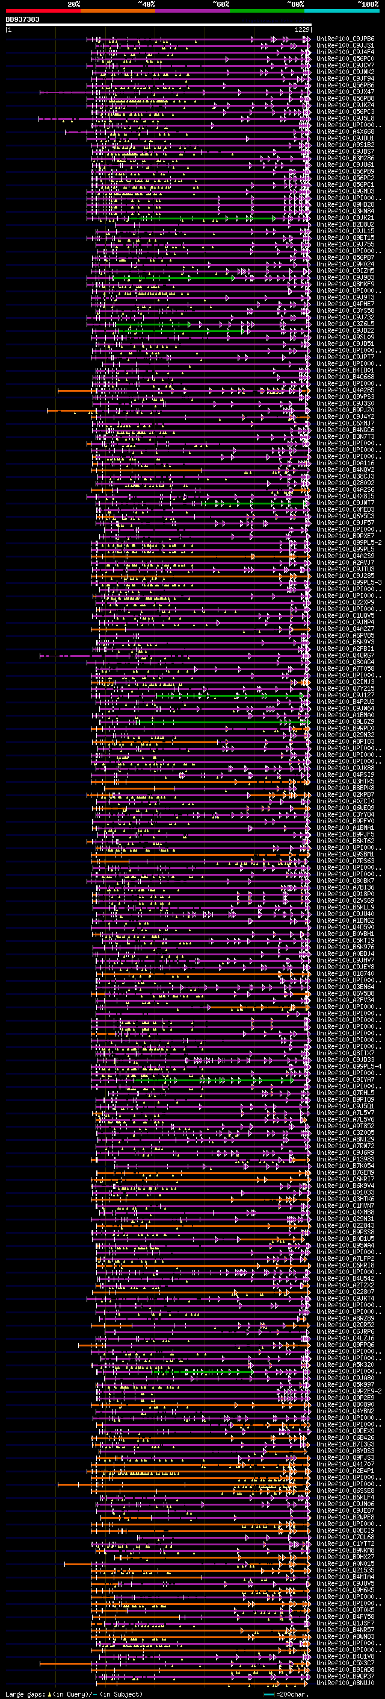Open hit UniRef100_C9JPB6
This screenshot has width=385, height=1699.
click(x=345, y=39)
